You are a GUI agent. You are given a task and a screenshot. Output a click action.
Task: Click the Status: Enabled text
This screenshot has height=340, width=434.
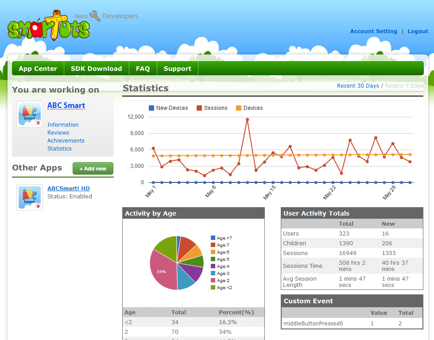(70, 197)
